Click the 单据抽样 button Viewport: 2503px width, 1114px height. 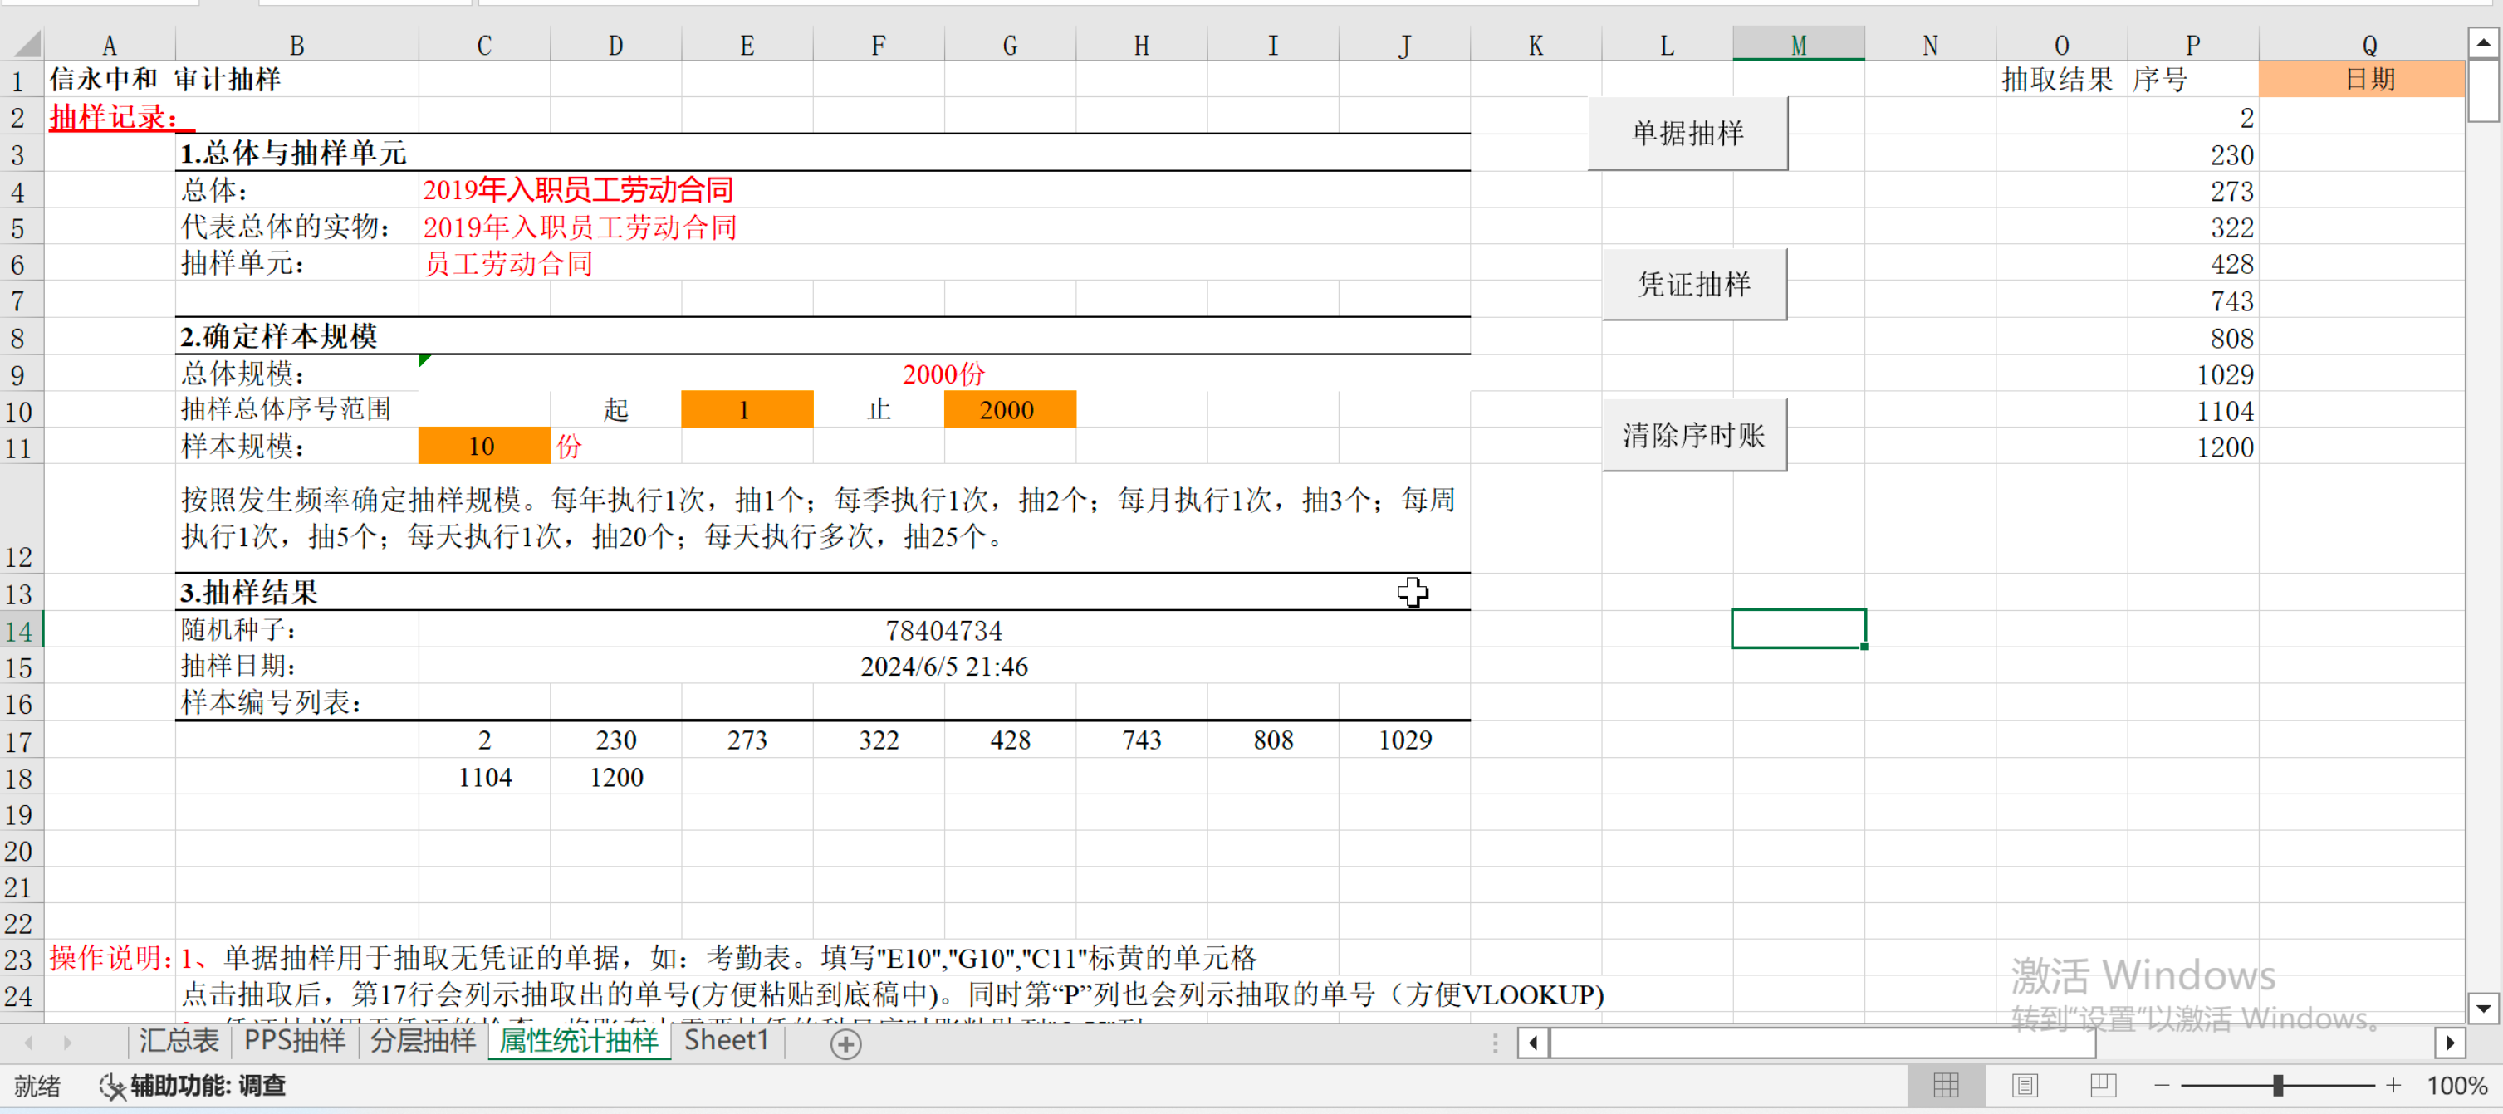[1687, 133]
